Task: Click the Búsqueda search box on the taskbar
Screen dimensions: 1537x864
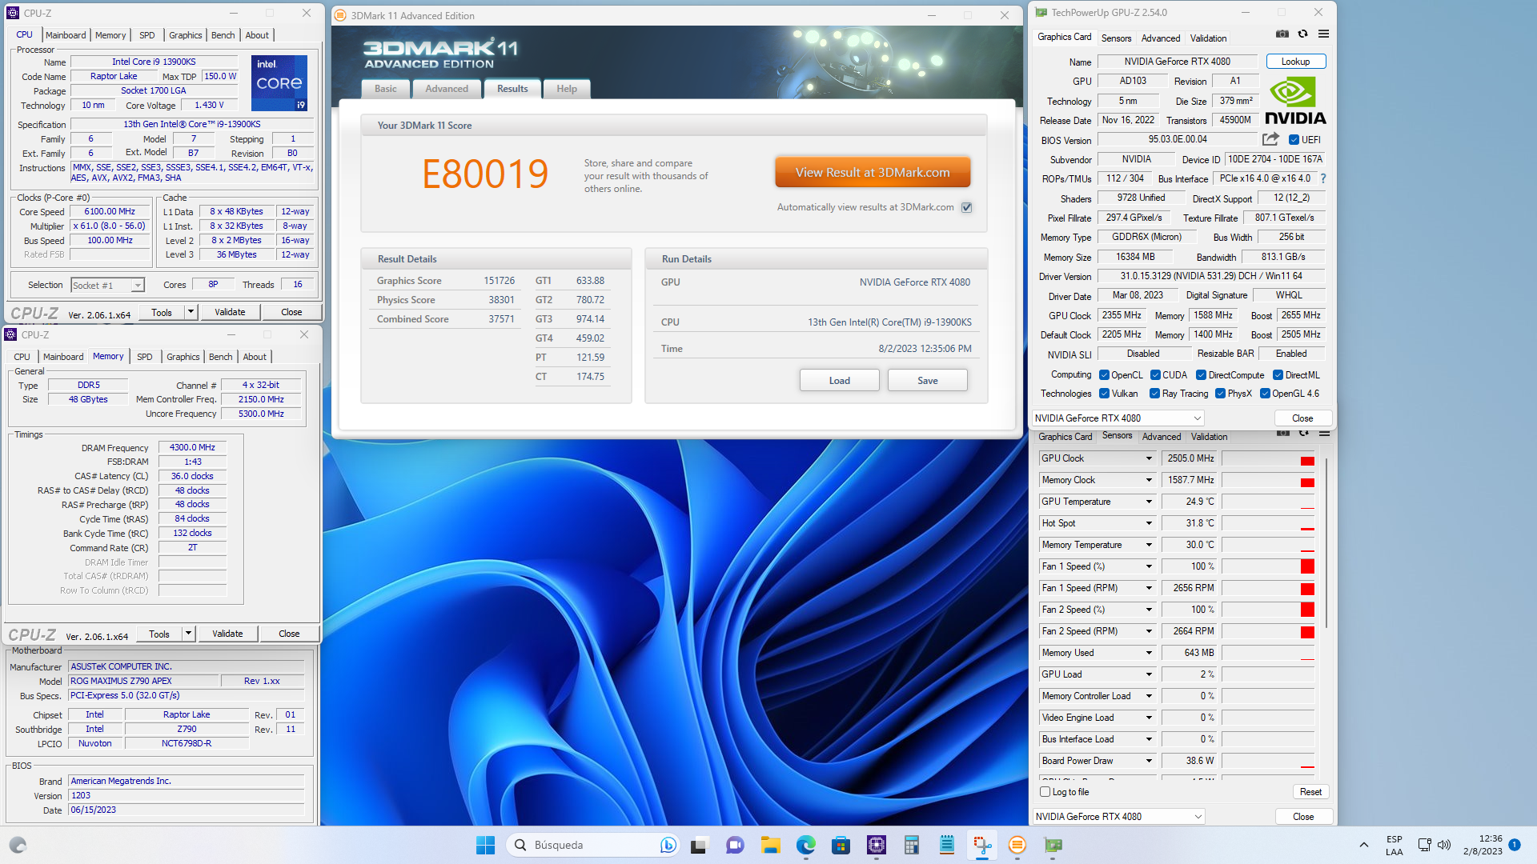Action: (x=592, y=845)
